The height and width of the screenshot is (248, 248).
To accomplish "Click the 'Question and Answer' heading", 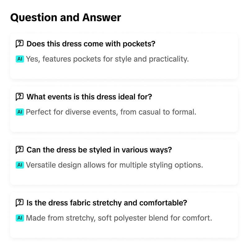I will click(66, 17).
